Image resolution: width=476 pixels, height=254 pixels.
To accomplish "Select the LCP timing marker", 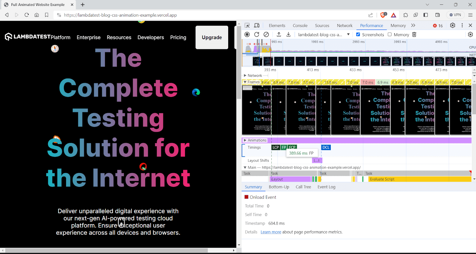I will point(276,147).
